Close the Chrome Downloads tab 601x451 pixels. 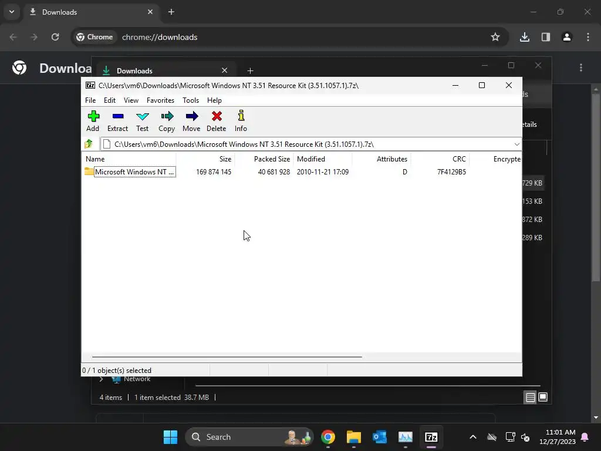coord(150,12)
